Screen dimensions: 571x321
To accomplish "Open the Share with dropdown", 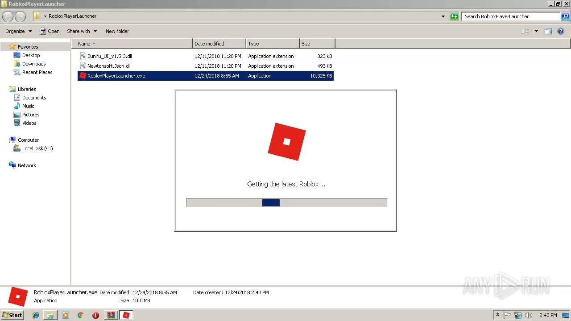I will pos(82,31).
